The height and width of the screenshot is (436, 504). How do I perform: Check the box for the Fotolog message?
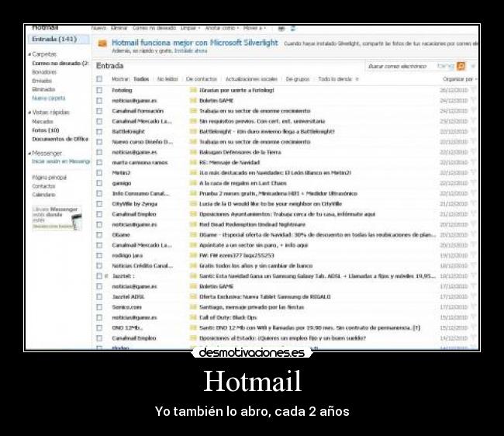point(99,90)
